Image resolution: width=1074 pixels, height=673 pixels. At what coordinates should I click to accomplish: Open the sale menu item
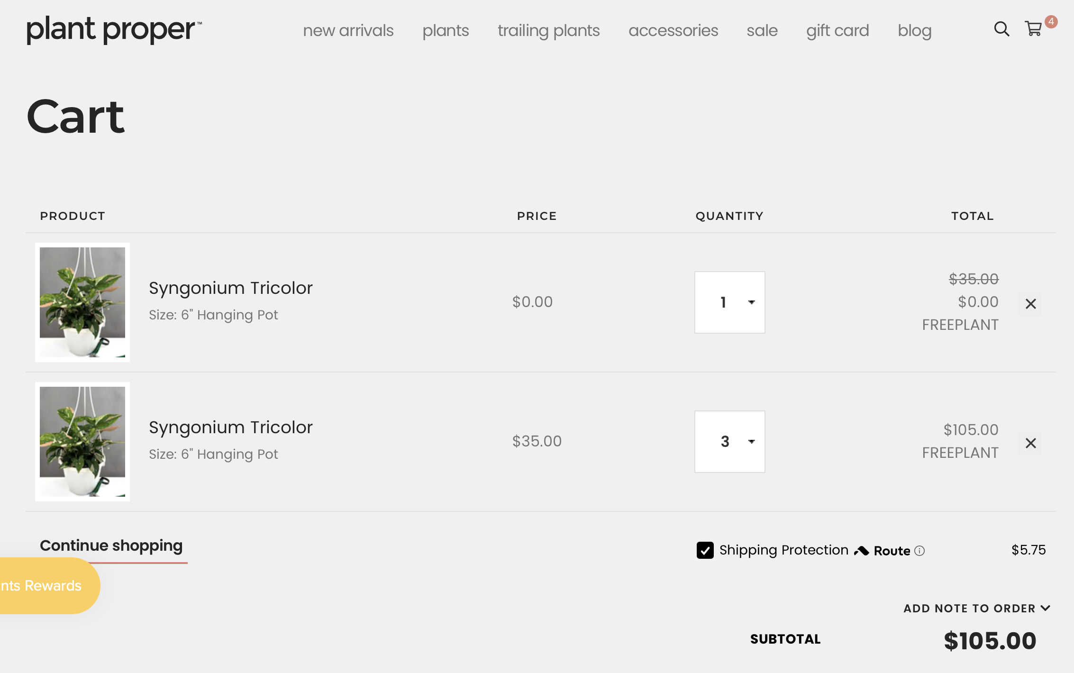click(x=762, y=31)
